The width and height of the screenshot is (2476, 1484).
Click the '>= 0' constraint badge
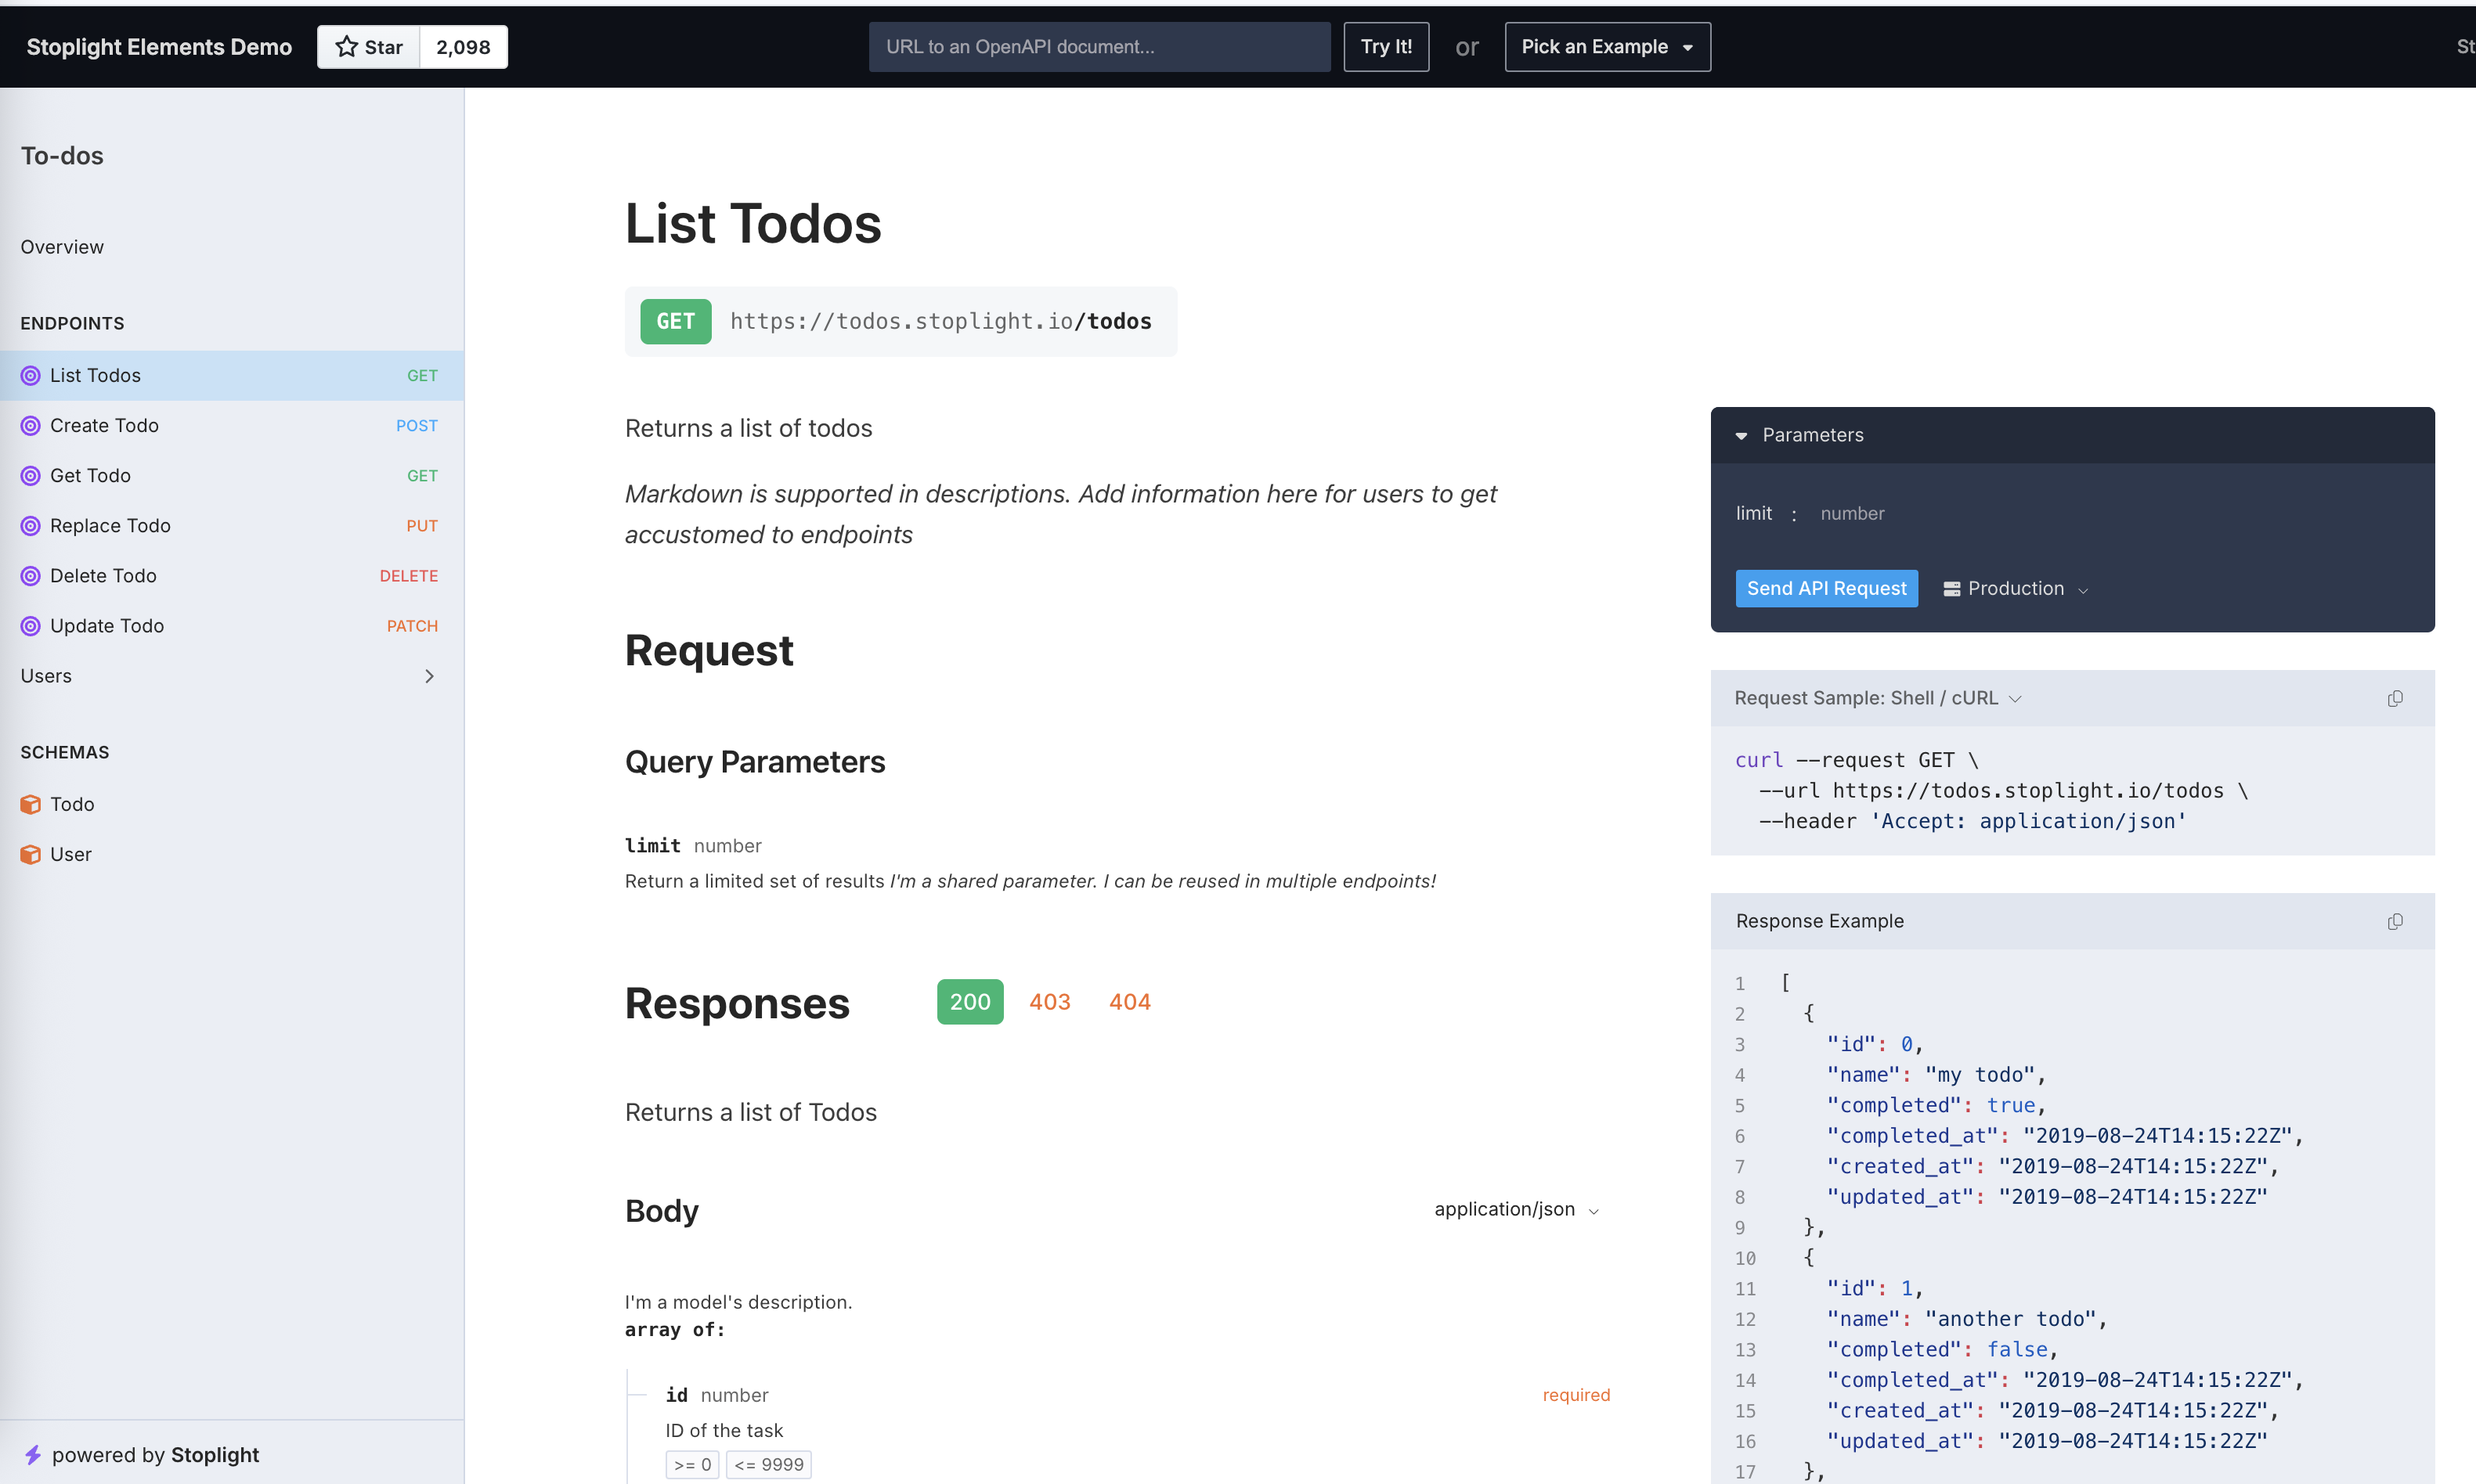pos(692,1465)
